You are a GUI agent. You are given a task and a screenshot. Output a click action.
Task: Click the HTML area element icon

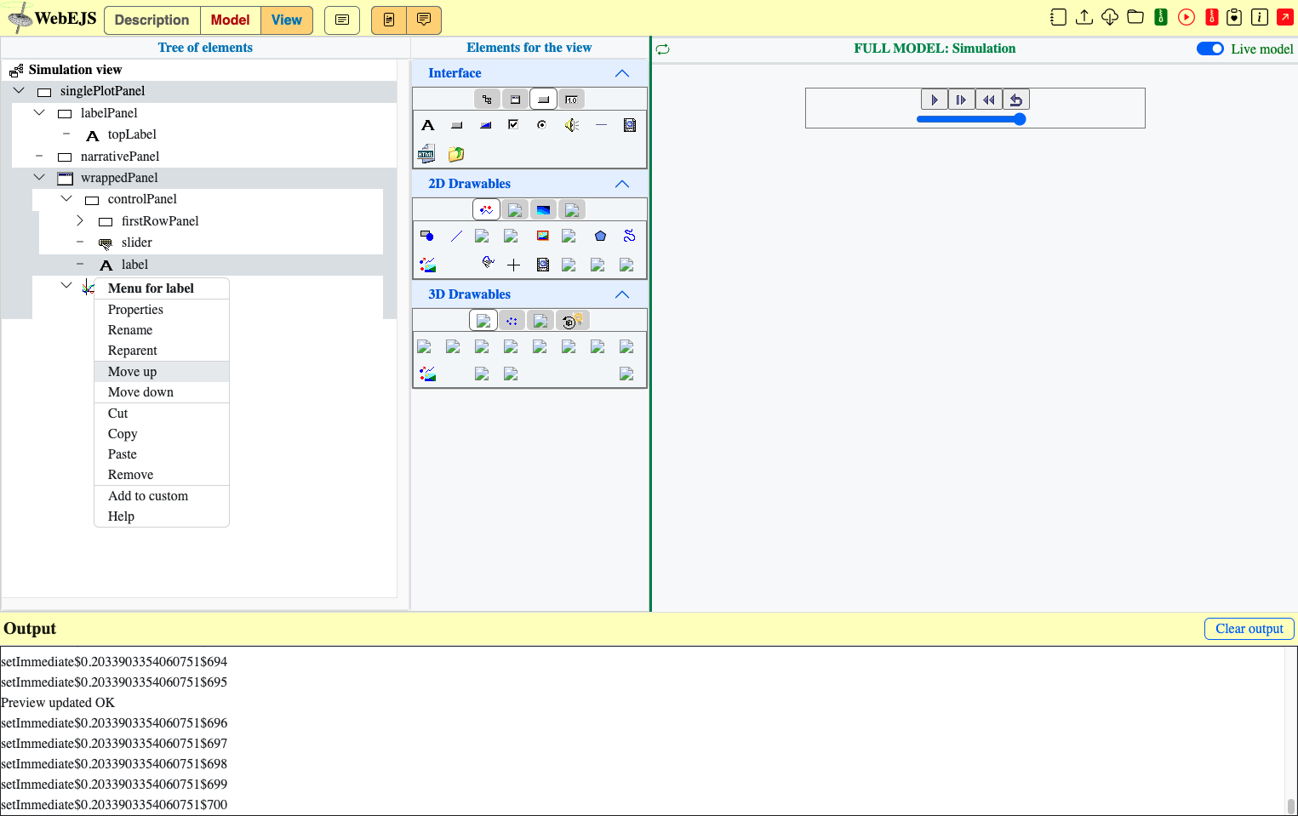pyautogui.click(x=427, y=154)
